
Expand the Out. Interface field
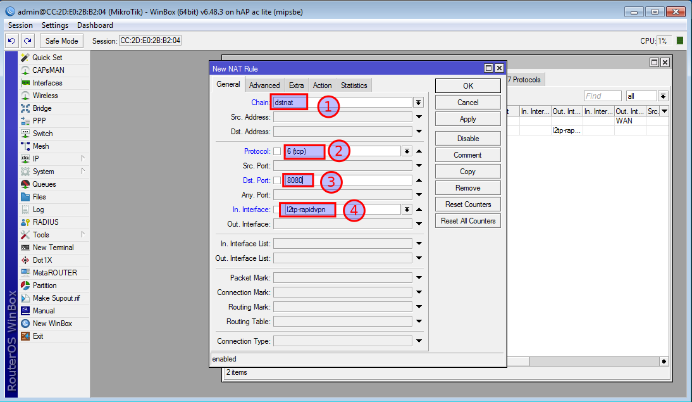419,224
